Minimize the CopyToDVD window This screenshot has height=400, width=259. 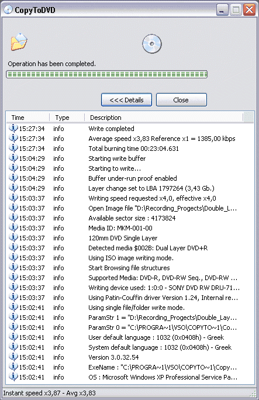coord(223,10)
